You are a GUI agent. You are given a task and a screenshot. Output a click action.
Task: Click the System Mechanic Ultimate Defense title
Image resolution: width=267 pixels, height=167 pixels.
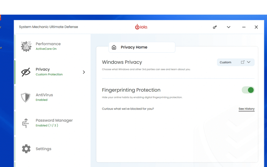(48, 27)
